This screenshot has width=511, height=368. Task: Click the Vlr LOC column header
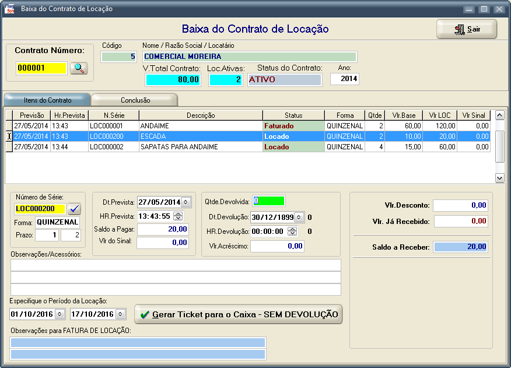pyautogui.click(x=440, y=115)
